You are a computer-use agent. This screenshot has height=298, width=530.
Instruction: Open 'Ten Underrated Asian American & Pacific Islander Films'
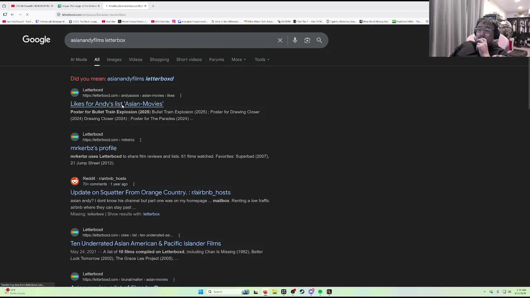point(145,243)
